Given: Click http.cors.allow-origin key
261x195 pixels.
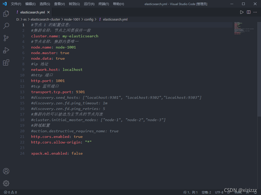Looking at the screenshot, I should coord(56,142).
